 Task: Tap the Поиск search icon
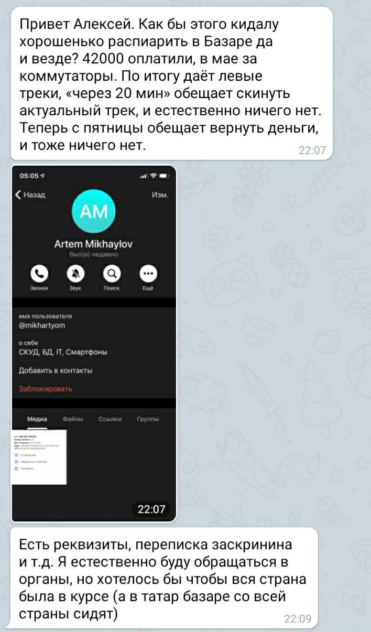[112, 274]
